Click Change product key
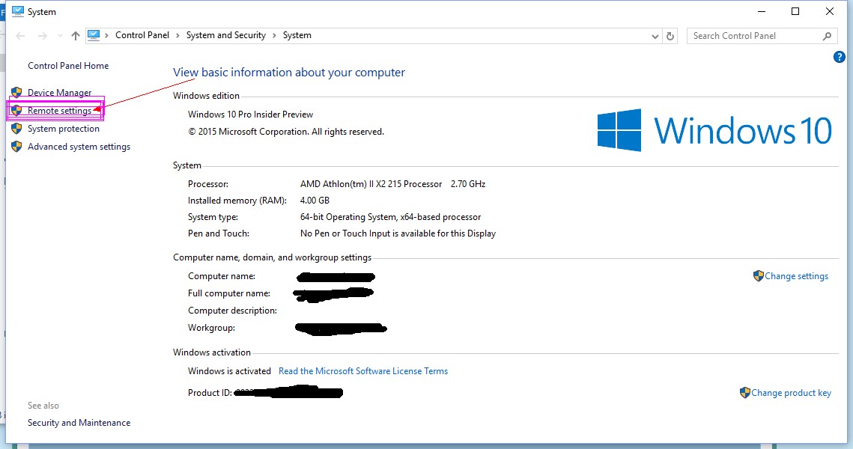 point(791,393)
